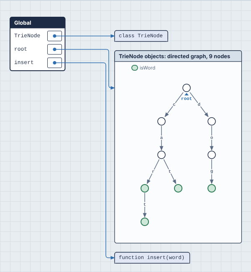Click the 'd' edge label
The height and width of the screenshot is (272, 251).
point(199,104)
